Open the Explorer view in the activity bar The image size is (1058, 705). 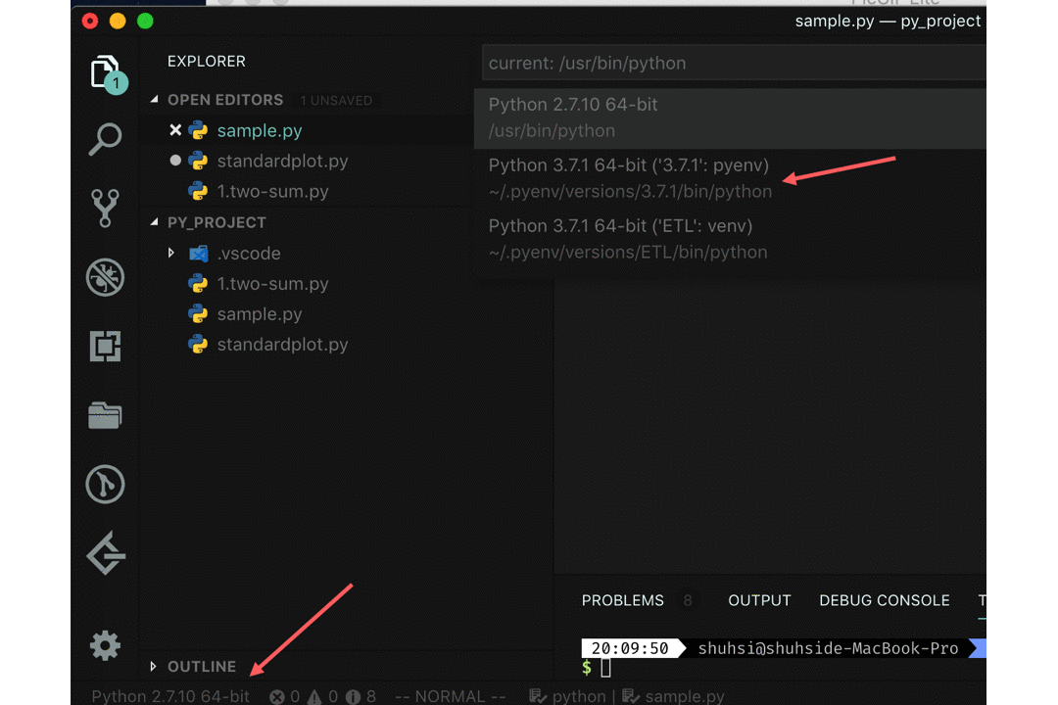105,72
